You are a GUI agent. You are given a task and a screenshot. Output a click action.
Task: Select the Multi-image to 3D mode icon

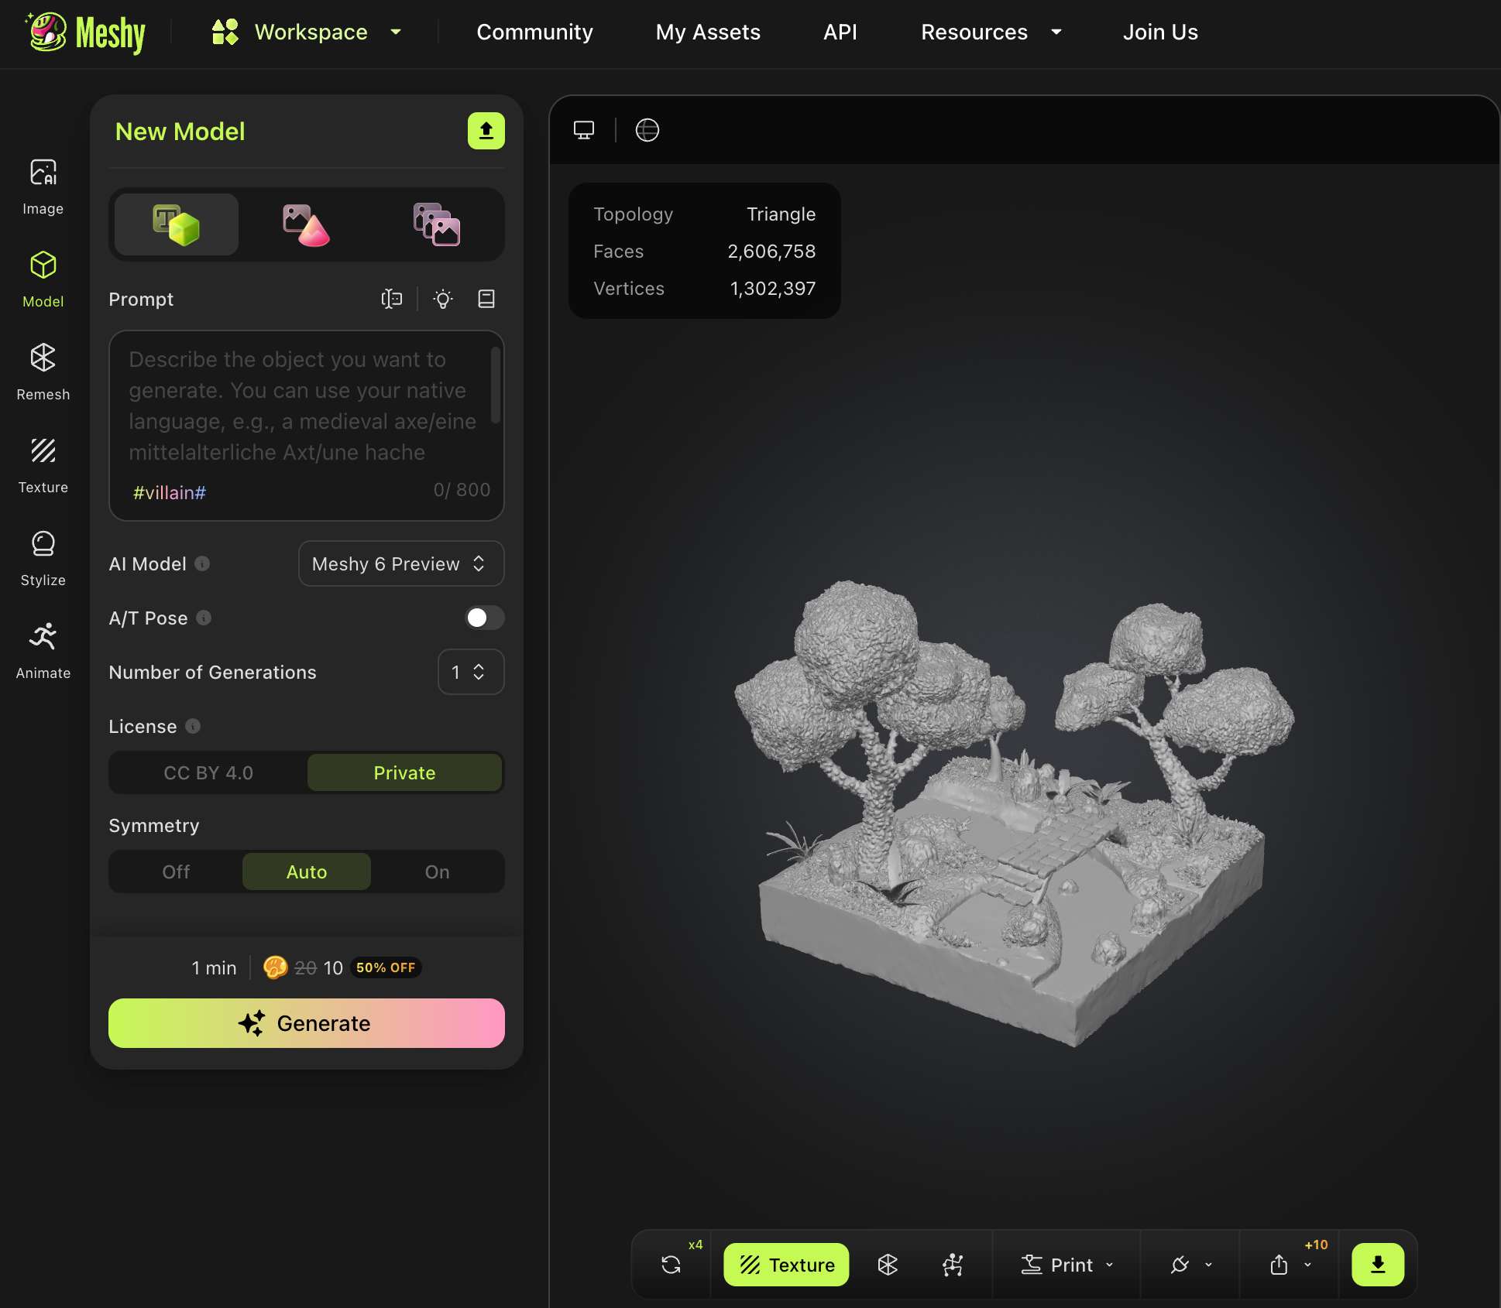436,225
